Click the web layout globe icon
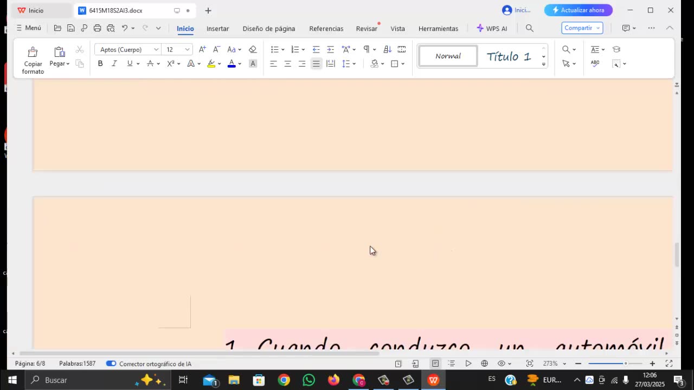694x390 pixels. click(484, 363)
